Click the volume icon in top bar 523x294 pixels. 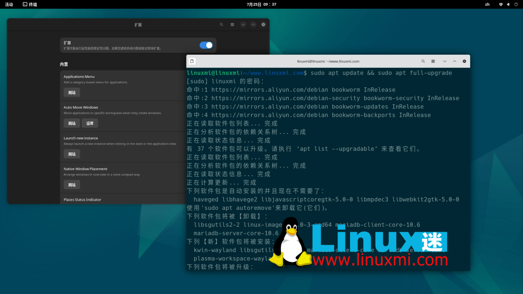click(508, 4)
